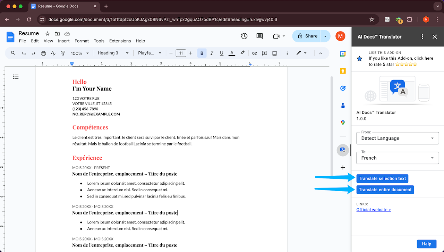Click the search menus magnifier icon
This screenshot has height=252, width=444.
coord(13,53)
